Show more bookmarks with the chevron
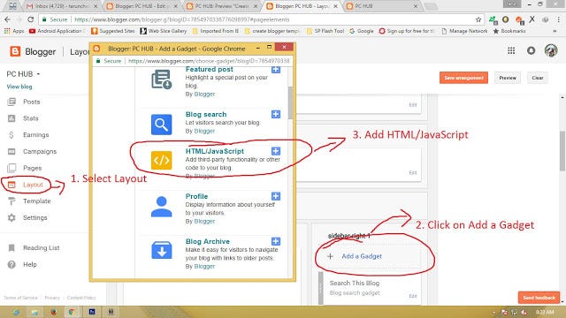The image size is (566, 318). (x=555, y=31)
